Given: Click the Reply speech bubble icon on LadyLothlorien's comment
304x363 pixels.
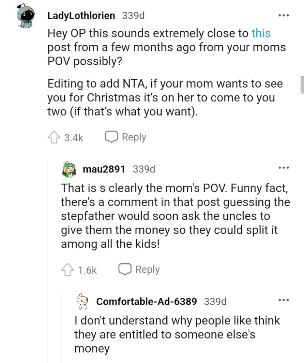Looking at the screenshot, I should (x=111, y=136).
